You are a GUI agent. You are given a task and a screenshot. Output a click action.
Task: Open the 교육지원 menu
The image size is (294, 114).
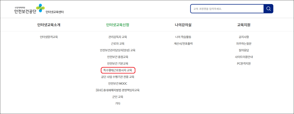click(x=244, y=25)
